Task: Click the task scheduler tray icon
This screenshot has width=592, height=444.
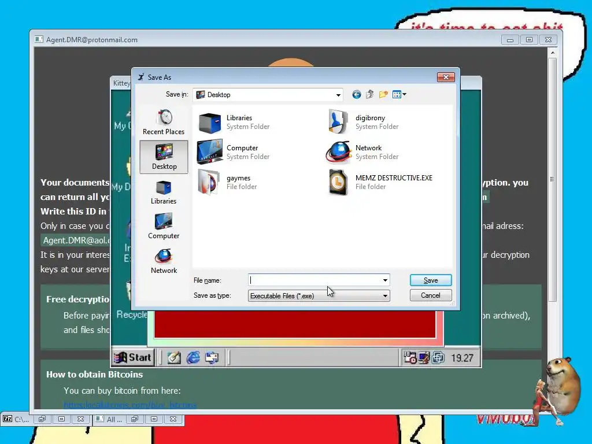Action: [410, 357]
